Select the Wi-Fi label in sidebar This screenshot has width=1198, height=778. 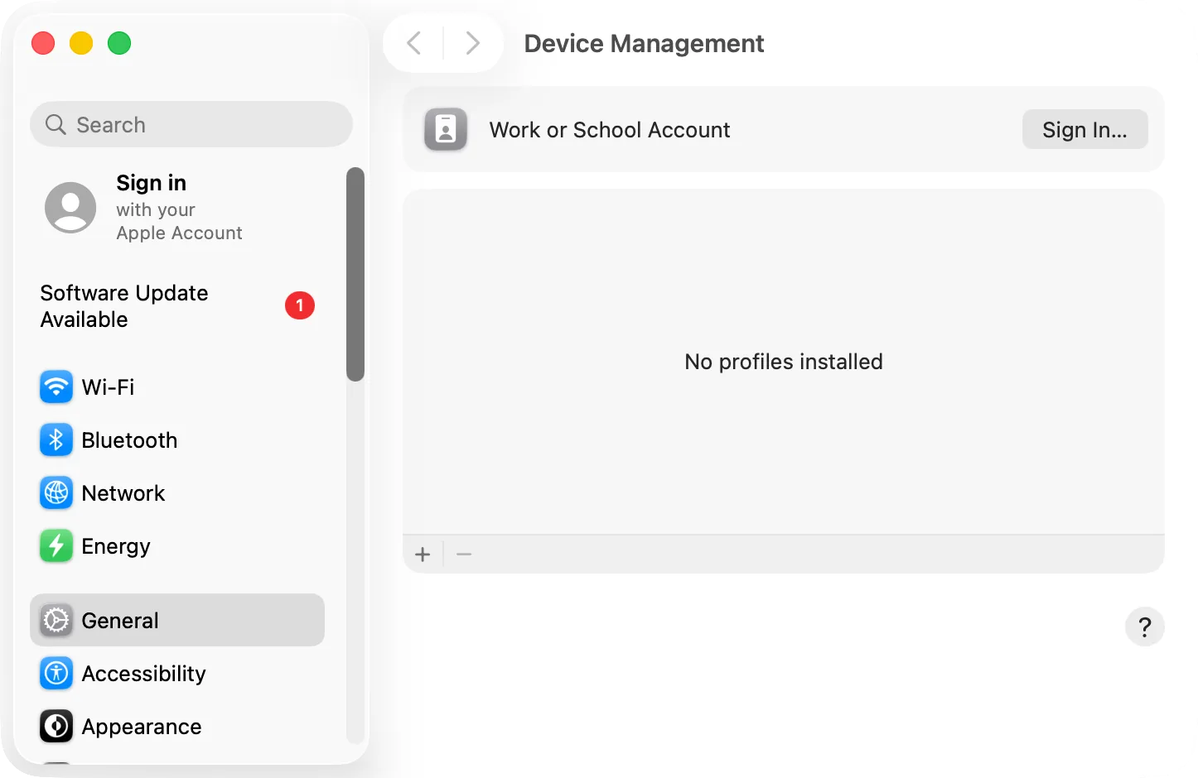coord(108,387)
